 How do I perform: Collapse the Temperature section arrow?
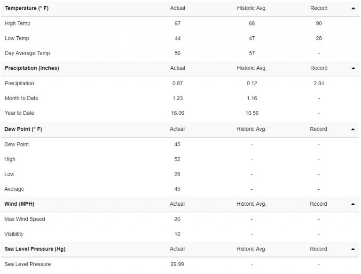coord(353,8)
